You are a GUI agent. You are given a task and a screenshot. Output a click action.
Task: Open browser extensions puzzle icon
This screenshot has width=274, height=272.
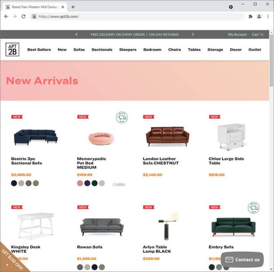[250, 16]
